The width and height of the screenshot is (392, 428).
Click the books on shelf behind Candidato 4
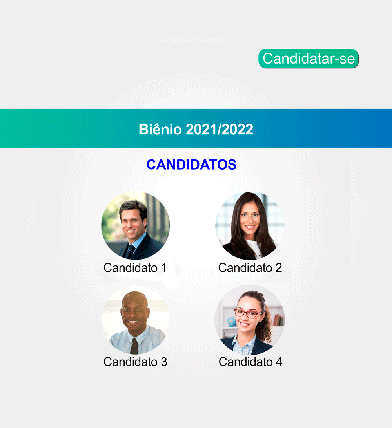coord(278,320)
